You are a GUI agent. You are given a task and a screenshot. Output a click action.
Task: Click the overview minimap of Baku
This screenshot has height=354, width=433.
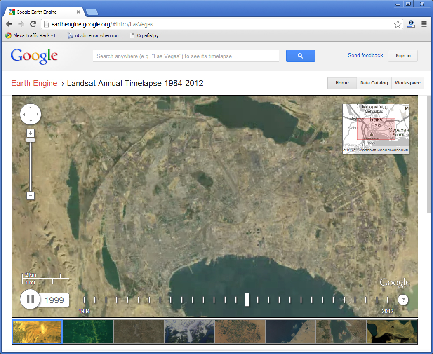coord(376,129)
